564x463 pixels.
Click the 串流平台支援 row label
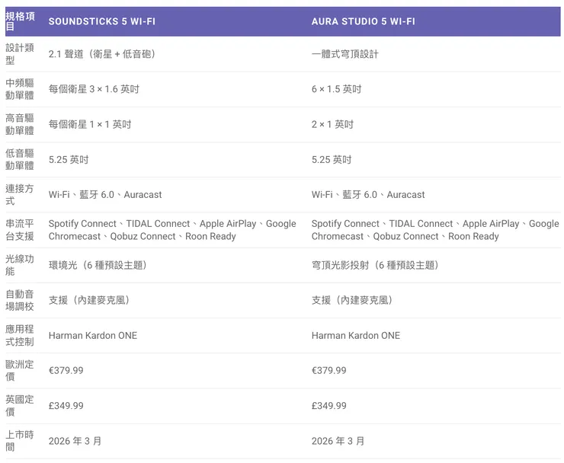(x=20, y=230)
